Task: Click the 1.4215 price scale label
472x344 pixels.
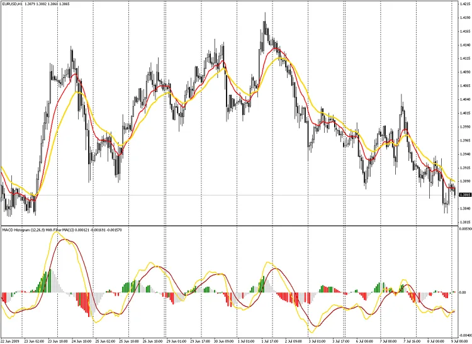Action: (x=464, y=4)
